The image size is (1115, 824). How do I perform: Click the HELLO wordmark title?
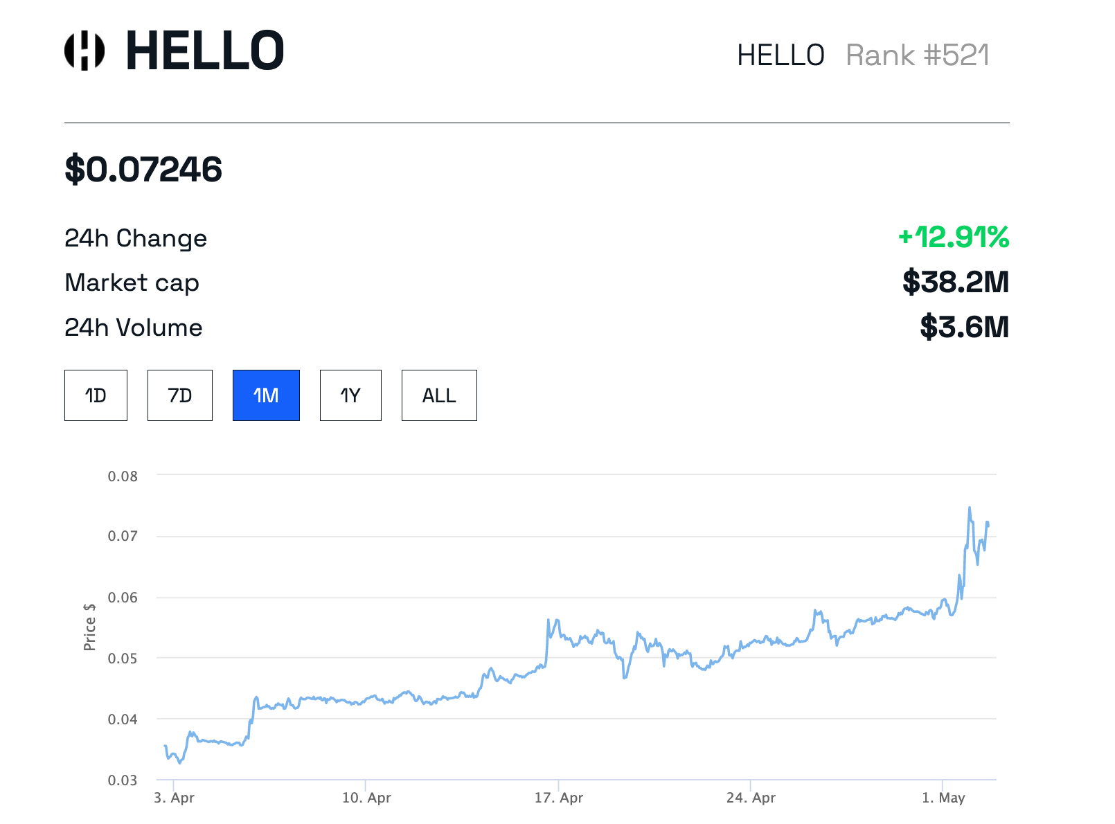pyautogui.click(x=205, y=51)
